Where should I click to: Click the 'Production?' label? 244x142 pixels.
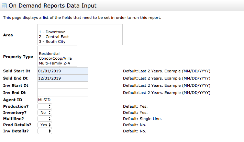16,106
